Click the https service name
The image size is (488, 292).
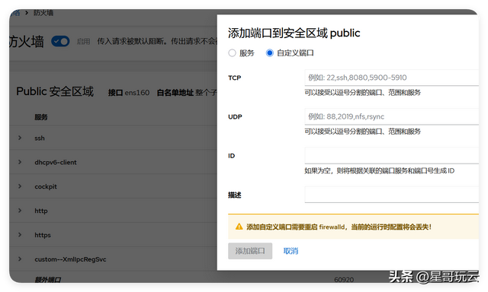coord(43,235)
